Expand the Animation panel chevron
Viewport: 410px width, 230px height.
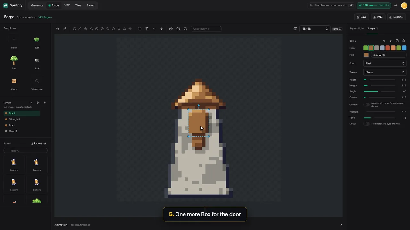pyautogui.click(x=341, y=225)
